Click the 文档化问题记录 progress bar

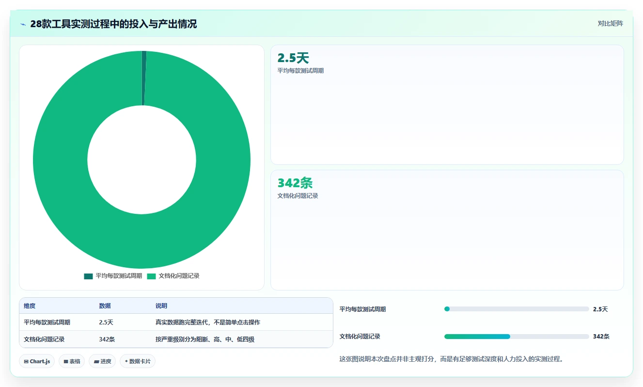pos(517,337)
